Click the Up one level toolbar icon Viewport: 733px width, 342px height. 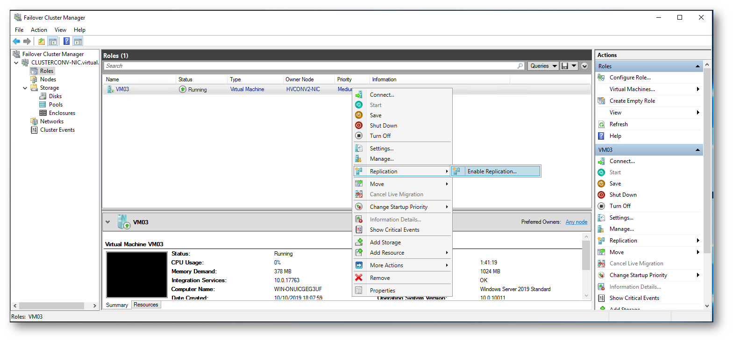[42, 41]
